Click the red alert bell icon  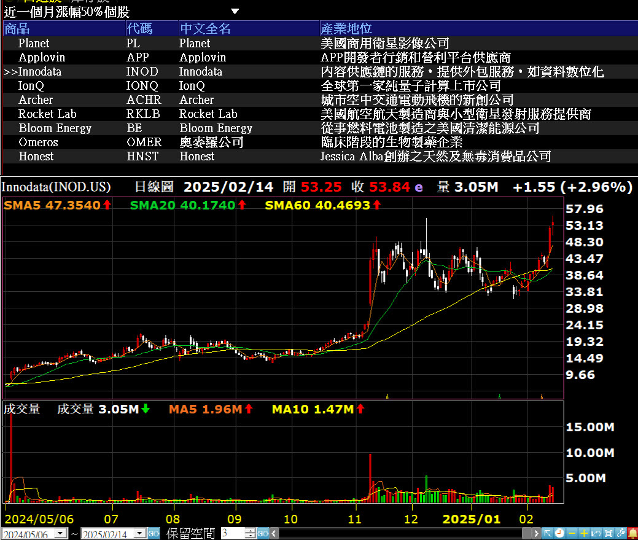coord(632,533)
